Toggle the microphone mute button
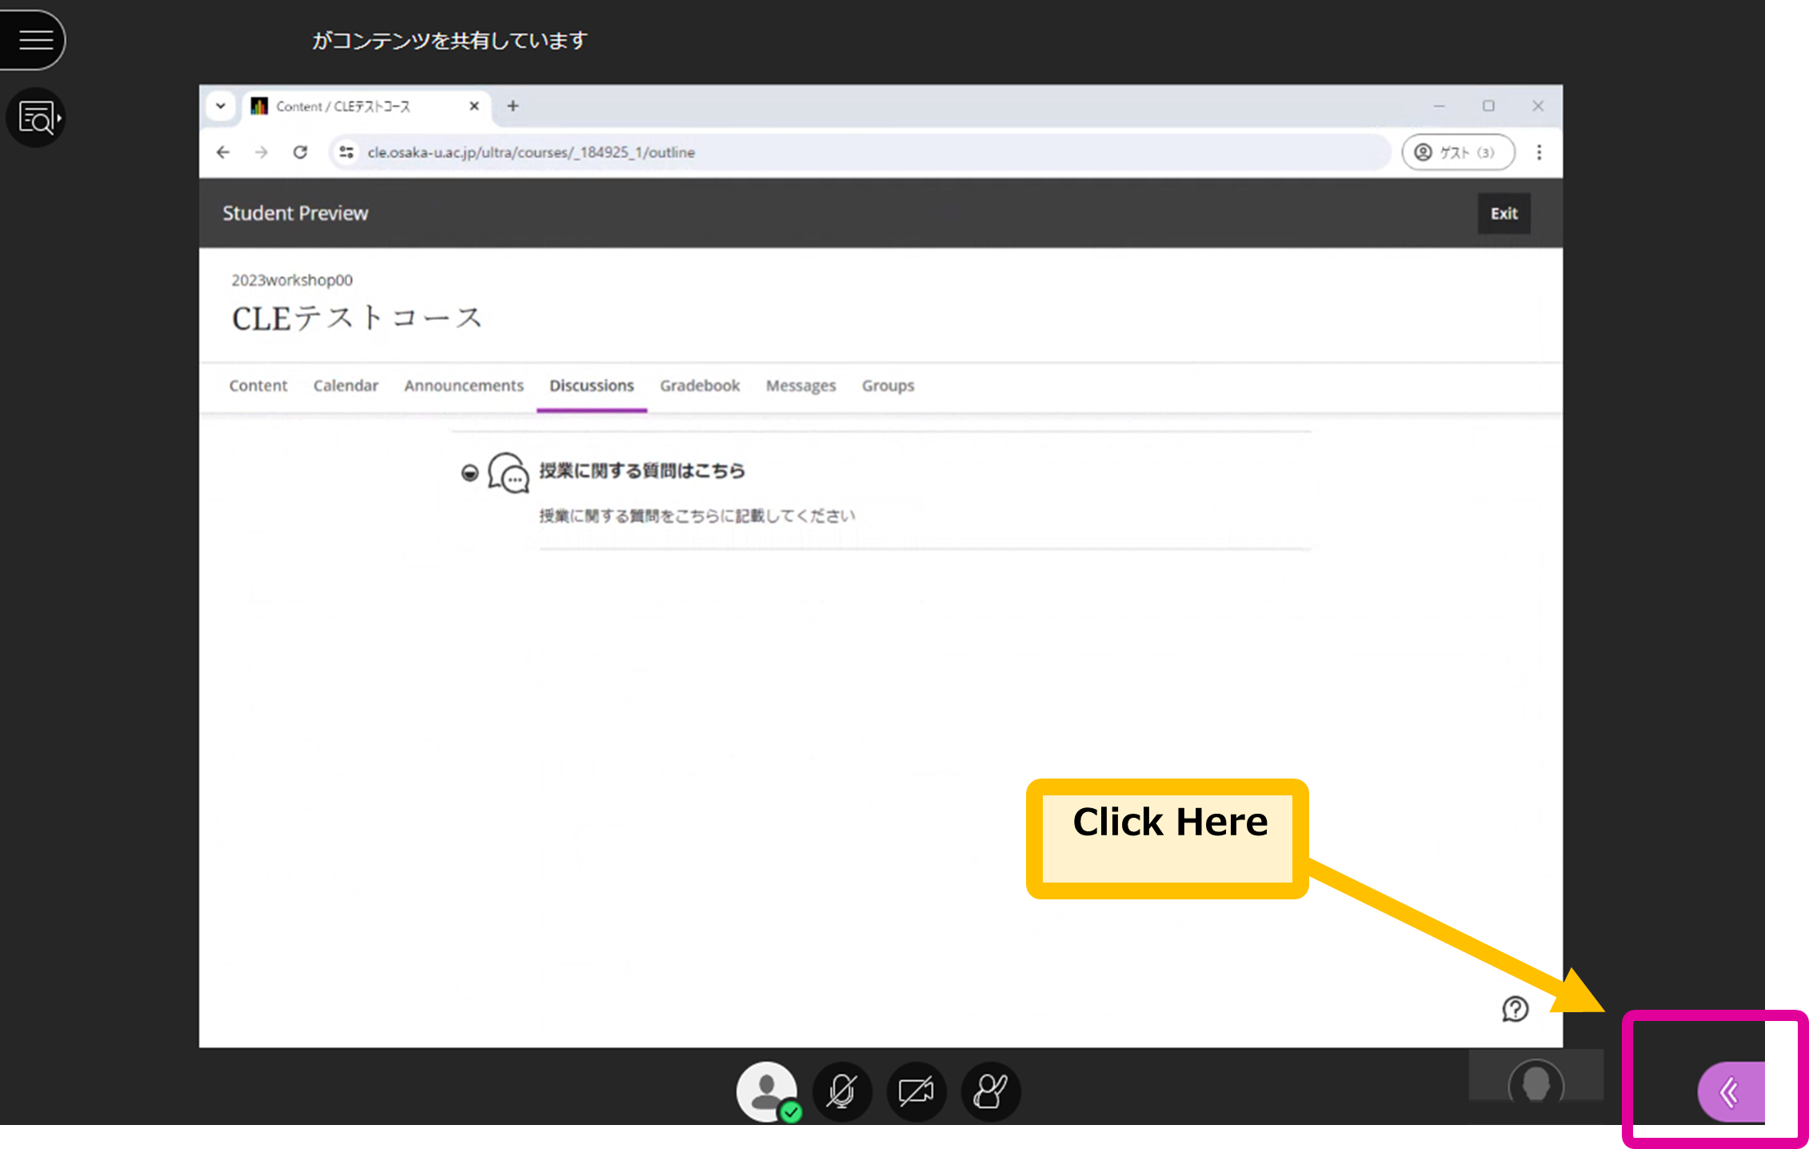Image resolution: width=1809 pixels, height=1149 pixels. [x=841, y=1091]
